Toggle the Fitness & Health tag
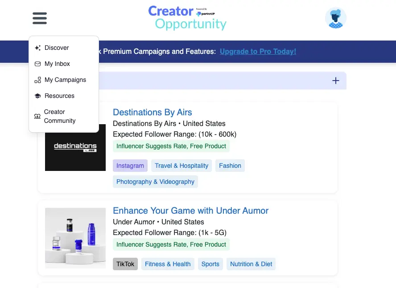The width and height of the screenshot is (396, 288). tap(168, 264)
